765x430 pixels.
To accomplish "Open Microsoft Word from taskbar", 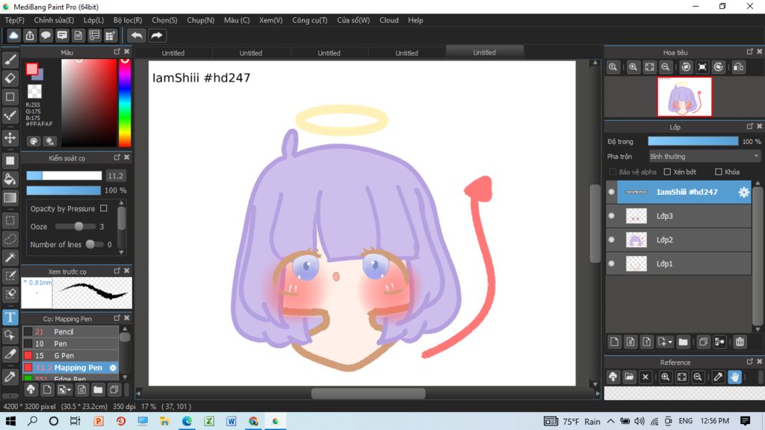I will point(232,421).
